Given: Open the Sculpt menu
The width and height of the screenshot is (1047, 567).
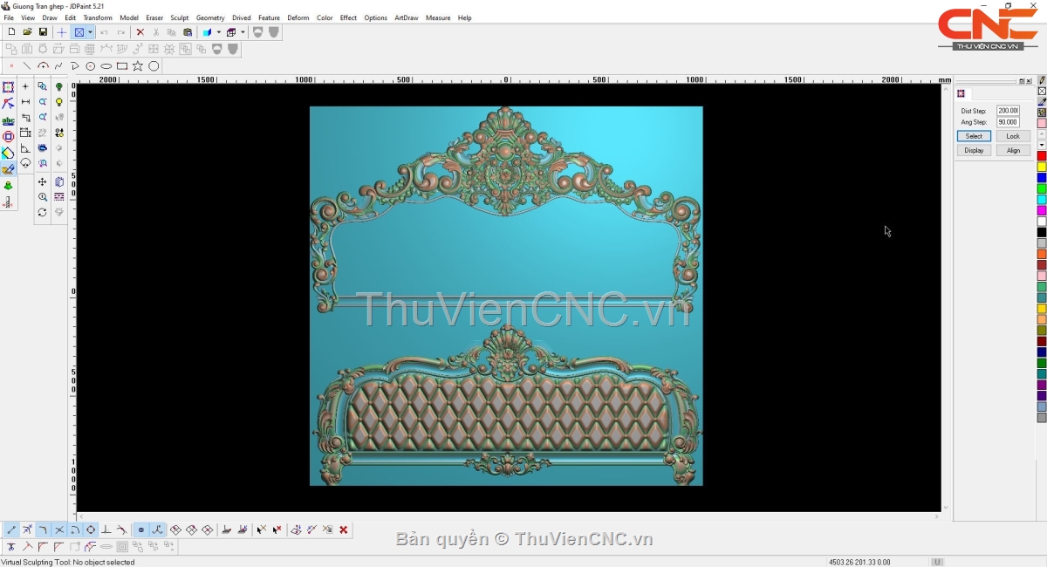Looking at the screenshot, I should coord(179,17).
